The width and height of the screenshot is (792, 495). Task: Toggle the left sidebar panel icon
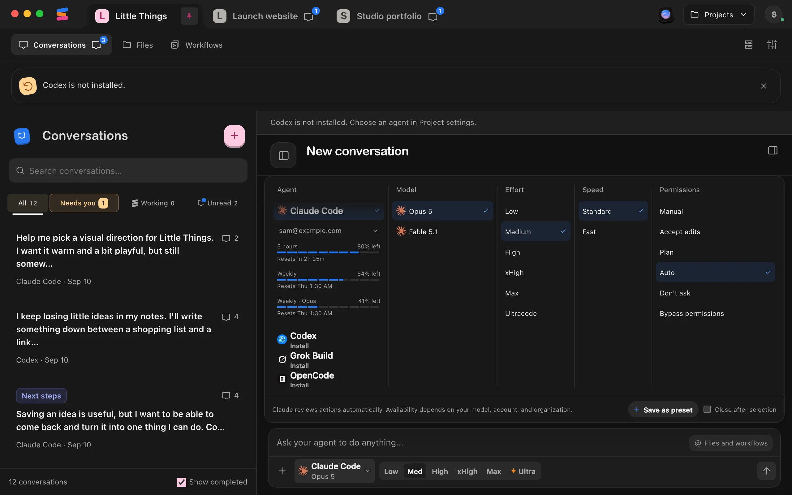(283, 155)
